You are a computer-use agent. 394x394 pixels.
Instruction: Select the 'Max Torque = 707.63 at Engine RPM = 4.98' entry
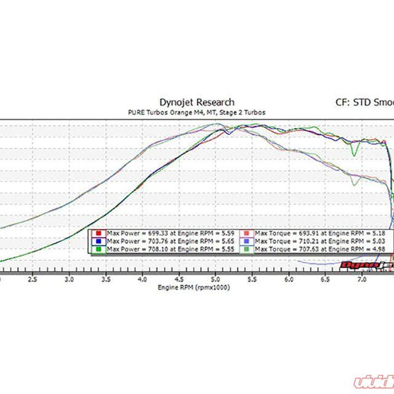pyautogui.click(x=320, y=250)
